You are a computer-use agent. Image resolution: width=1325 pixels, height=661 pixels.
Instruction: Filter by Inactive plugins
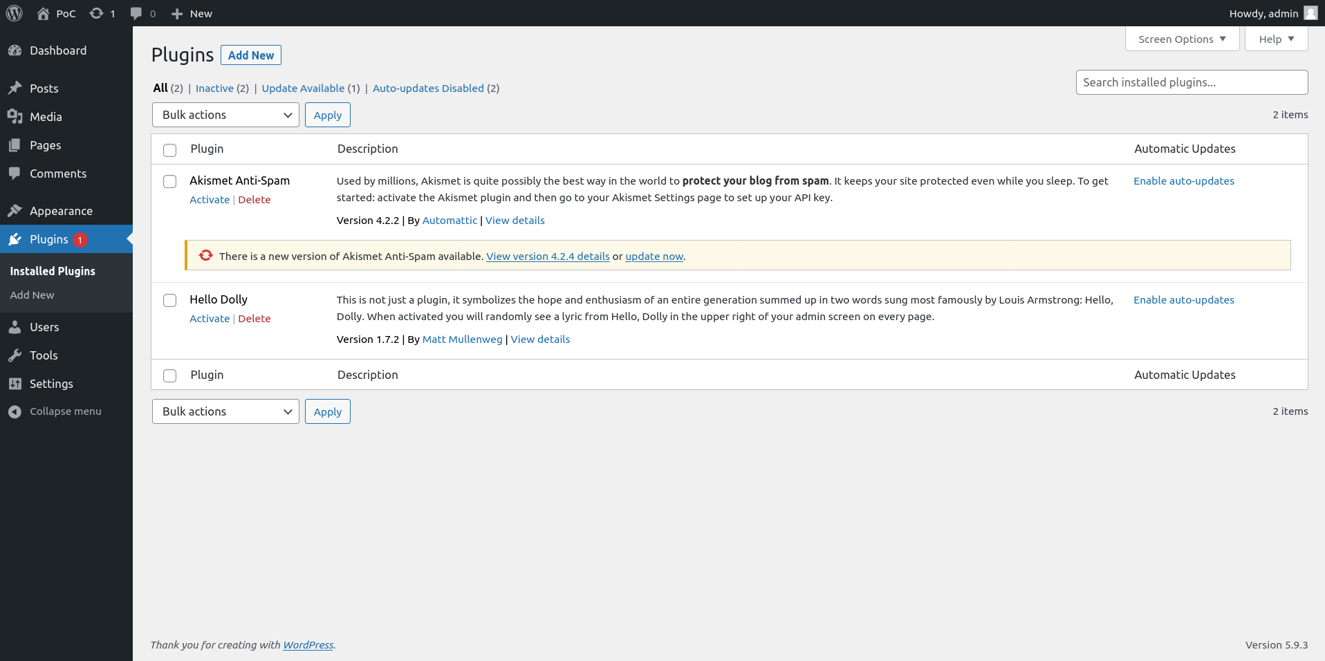(214, 88)
